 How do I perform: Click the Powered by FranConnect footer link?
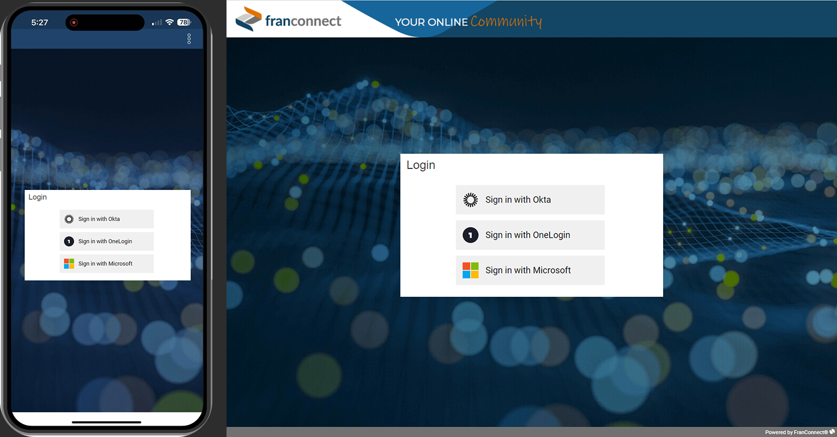point(796,432)
